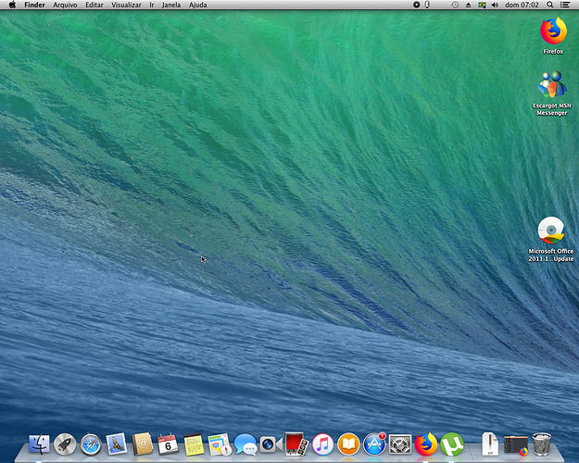Open the volume speaker menu
This screenshot has width=579, height=463.
[495, 5]
